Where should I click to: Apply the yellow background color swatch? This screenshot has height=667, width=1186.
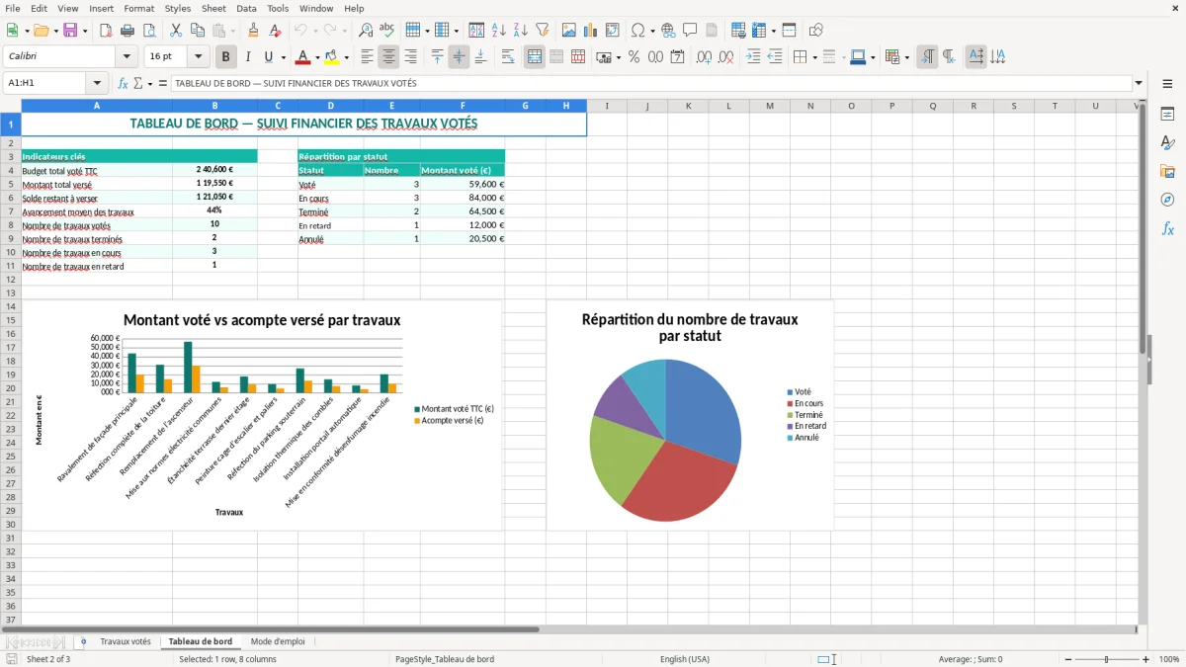[332, 57]
